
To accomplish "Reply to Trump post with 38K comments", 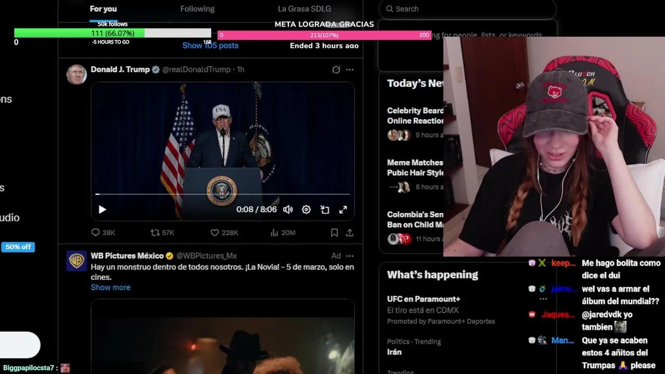I will click(x=103, y=233).
